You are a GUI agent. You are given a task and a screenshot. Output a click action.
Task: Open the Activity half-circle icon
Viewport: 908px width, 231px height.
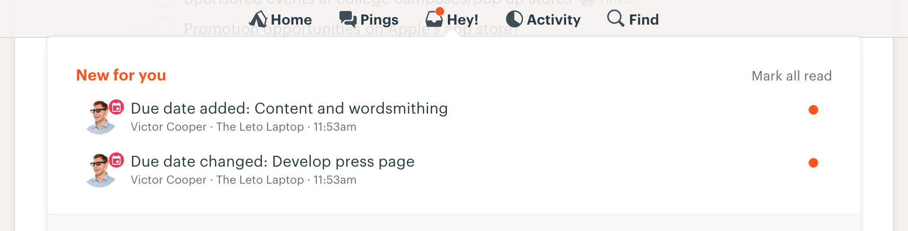pos(514,19)
